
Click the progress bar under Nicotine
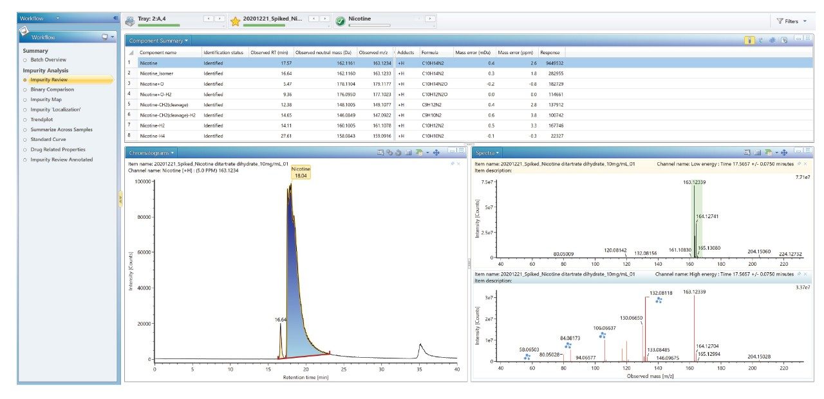369,25
